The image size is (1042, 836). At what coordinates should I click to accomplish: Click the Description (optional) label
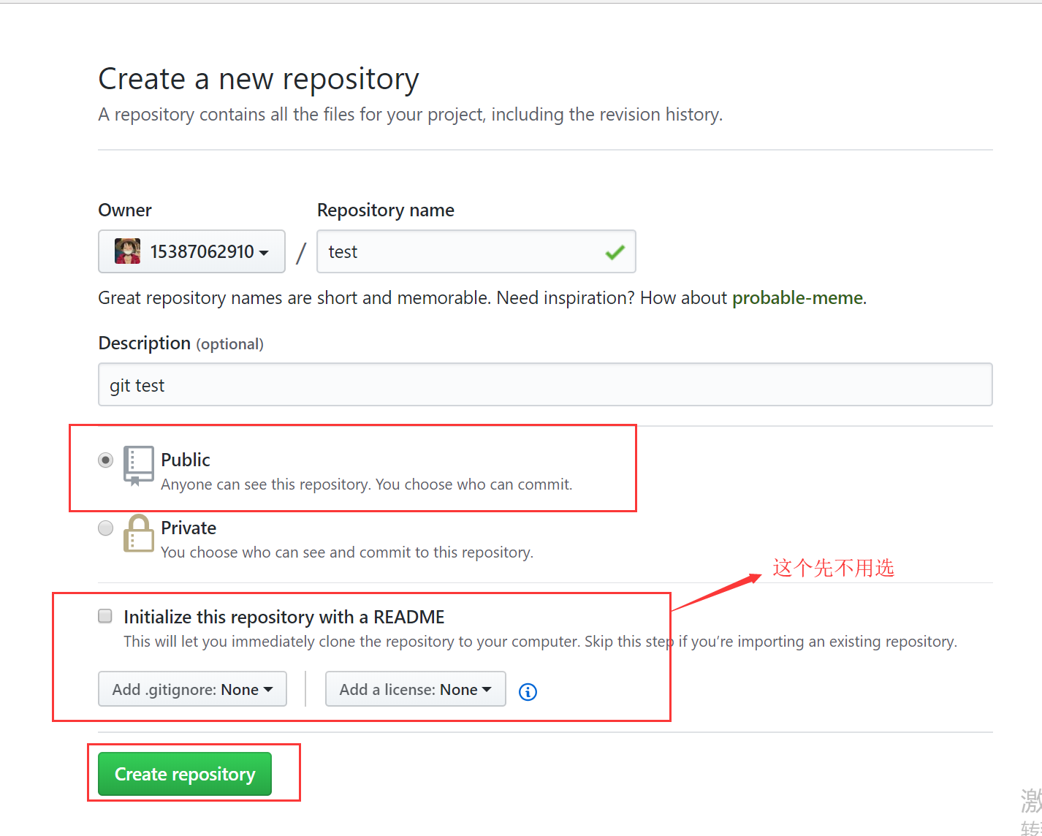coord(181,343)
